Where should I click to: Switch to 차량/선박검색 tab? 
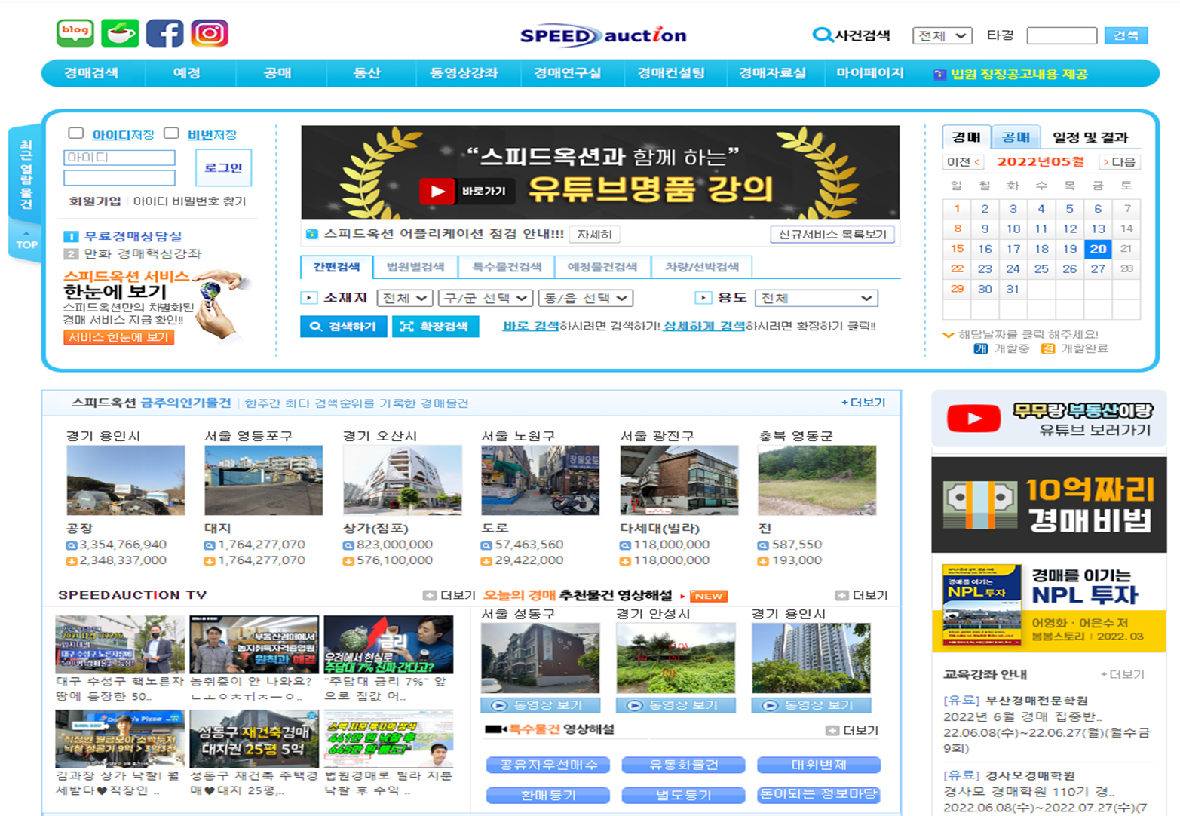(x=702, y=267)
